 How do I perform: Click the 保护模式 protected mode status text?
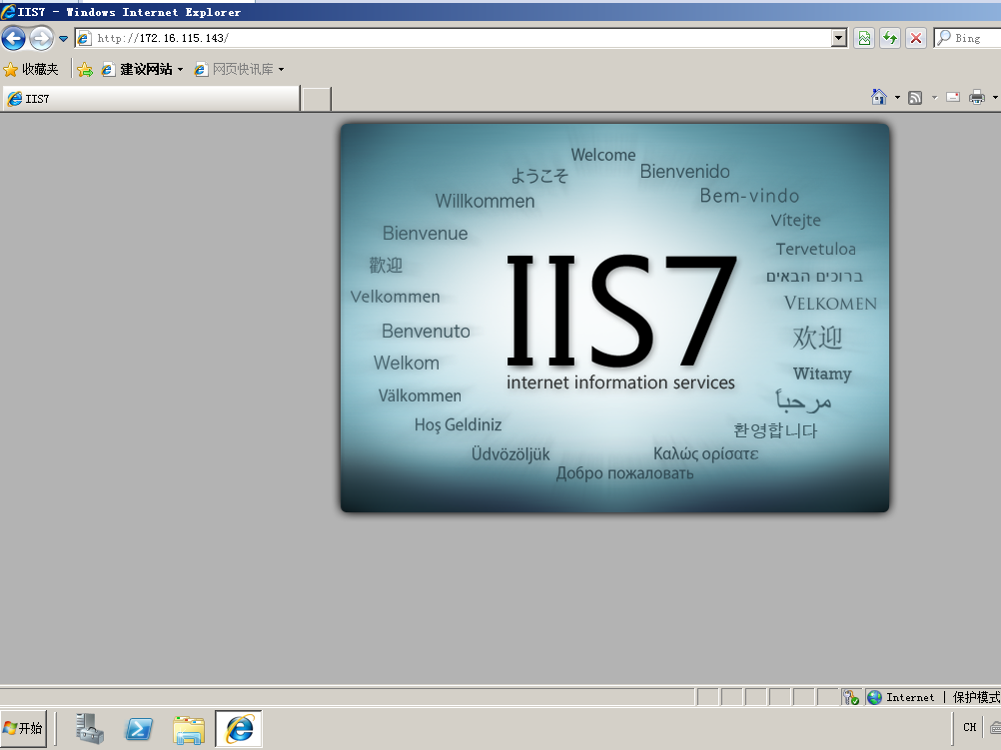click(x=976, y=697)
